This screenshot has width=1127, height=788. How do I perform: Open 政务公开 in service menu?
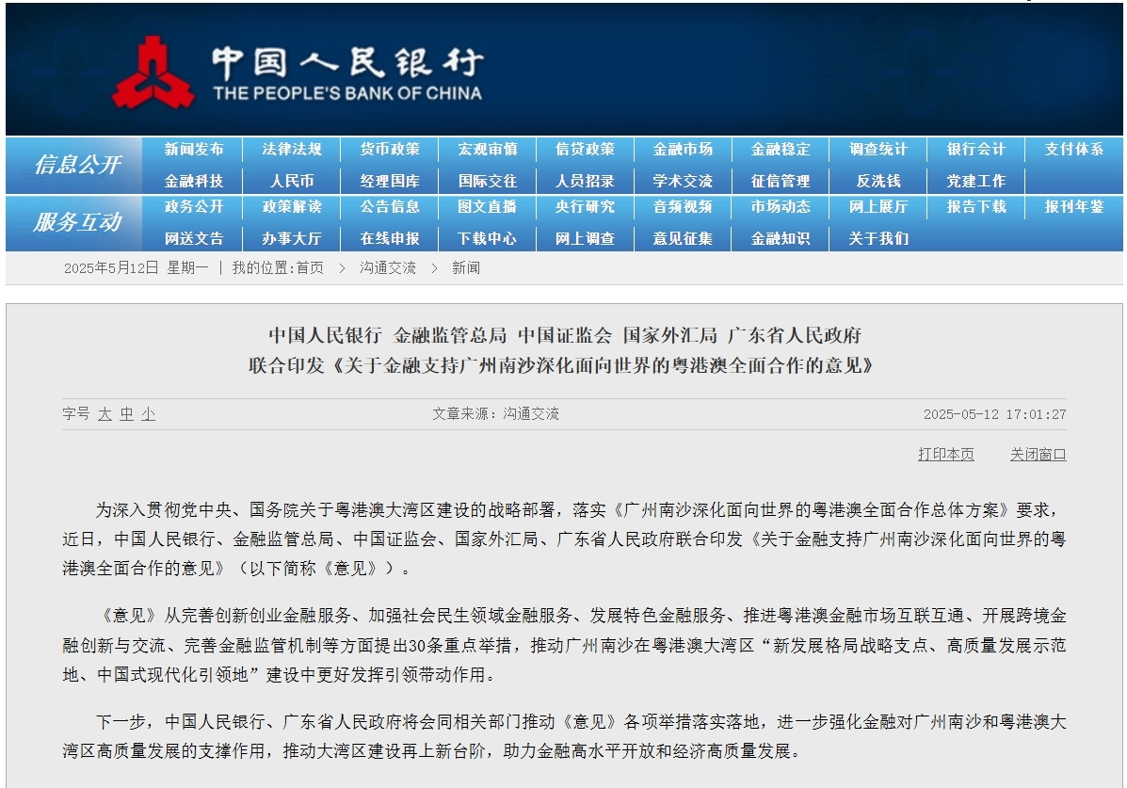coord(193,207)
